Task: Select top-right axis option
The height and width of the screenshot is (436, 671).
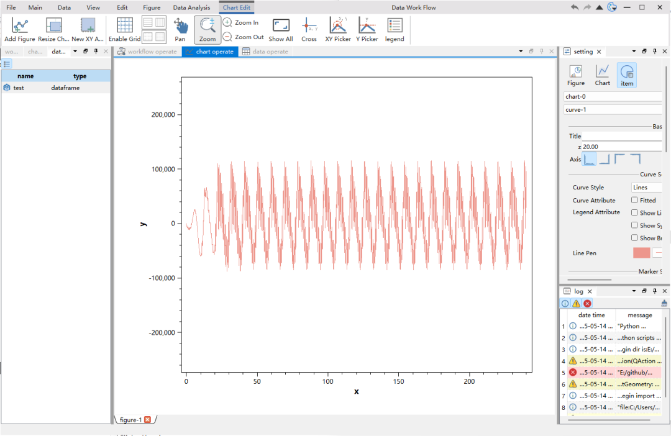Action: point(635,159)
